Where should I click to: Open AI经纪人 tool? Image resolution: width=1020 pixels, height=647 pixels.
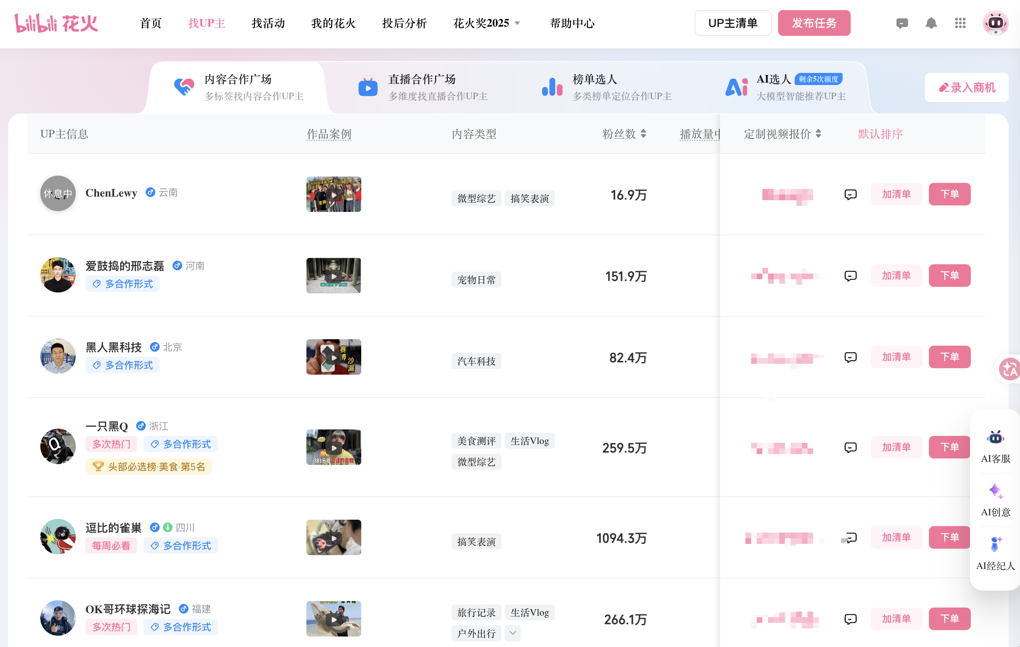(x=995, y=554)
